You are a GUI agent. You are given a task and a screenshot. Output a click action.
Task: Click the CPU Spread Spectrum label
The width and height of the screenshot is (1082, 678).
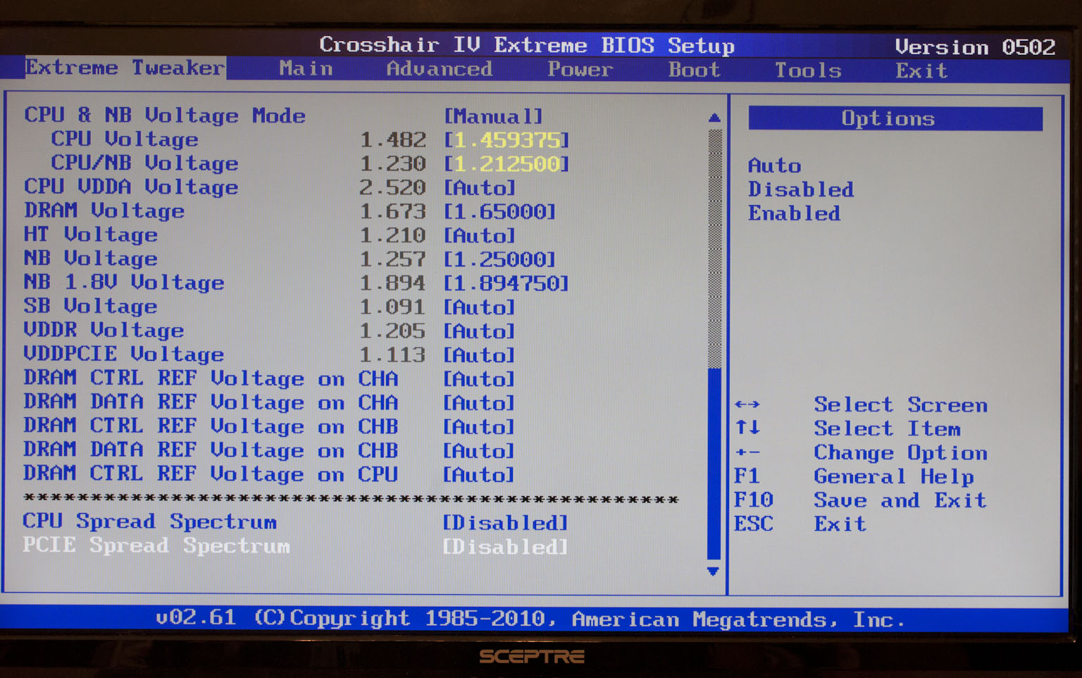point(149,522)
